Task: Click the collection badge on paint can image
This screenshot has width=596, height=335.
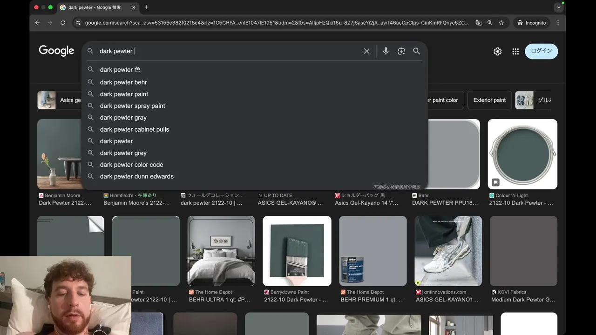Action: point(495,182)
